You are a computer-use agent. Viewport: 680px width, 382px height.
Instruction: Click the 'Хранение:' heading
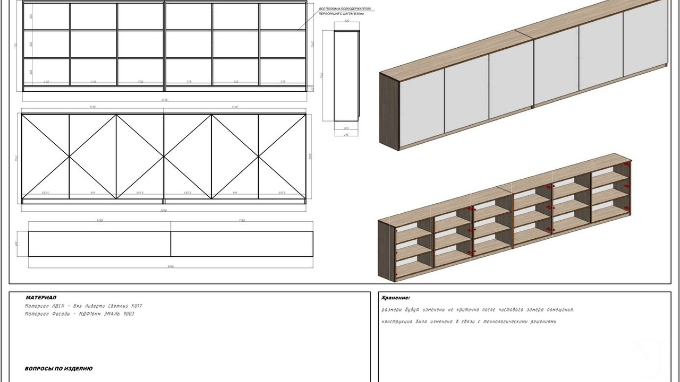[x=396, y=298]
